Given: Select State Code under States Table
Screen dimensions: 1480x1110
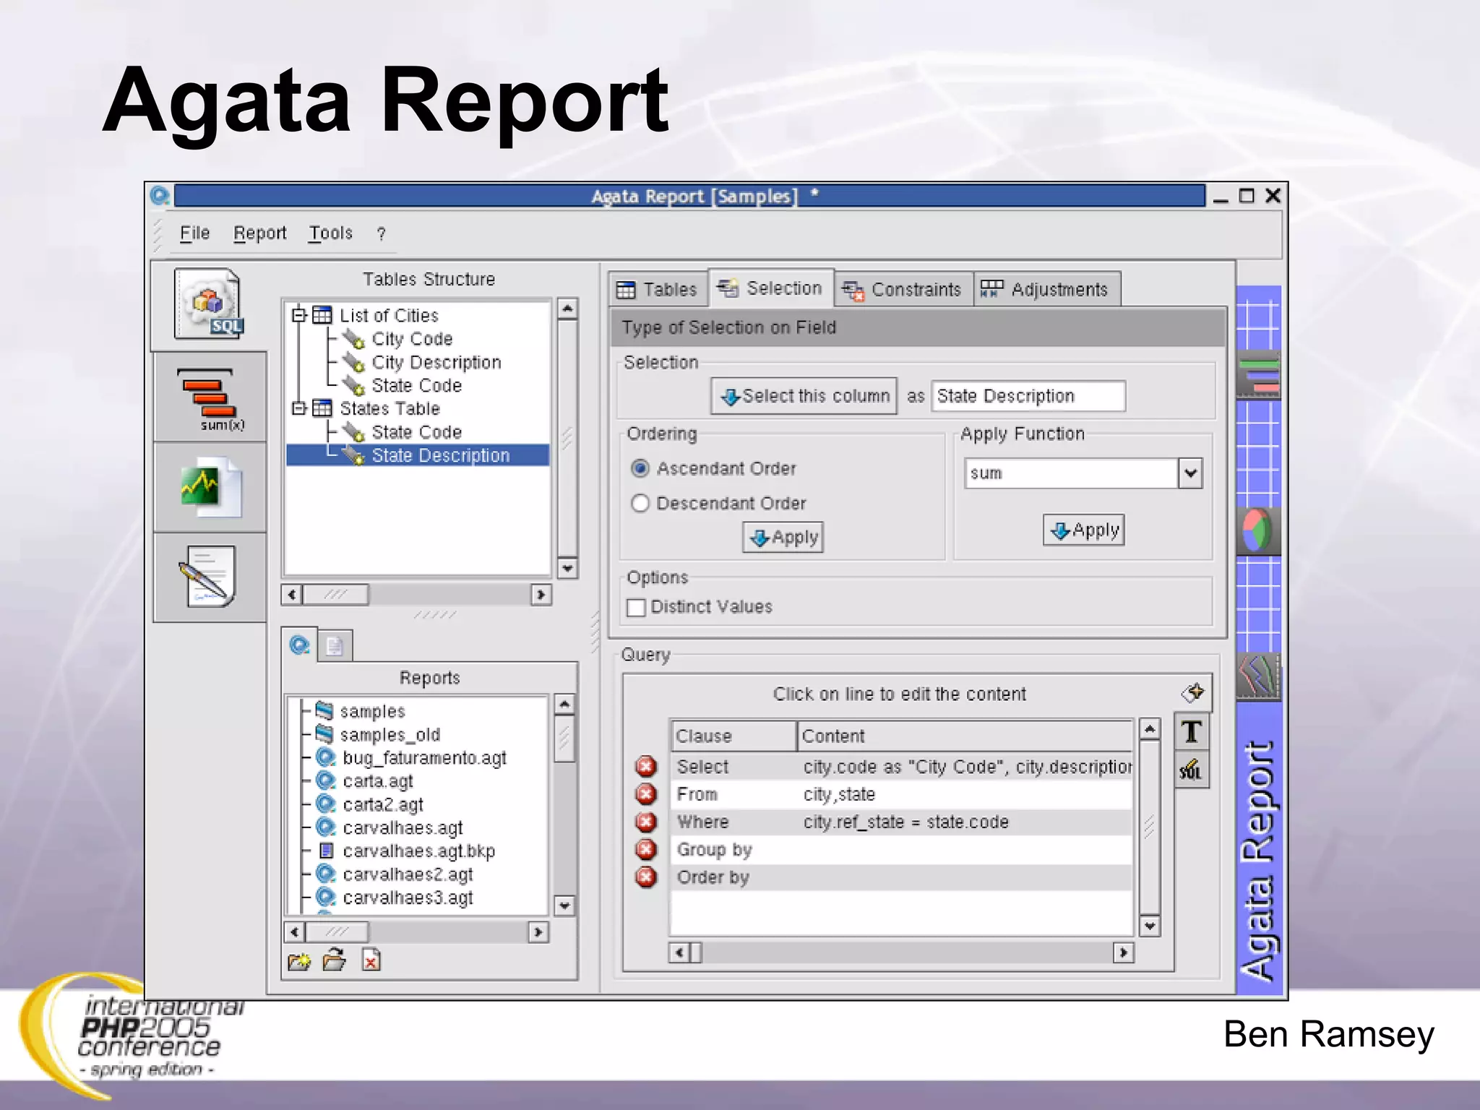Looking at the screenshot, I should [x=416, y=431].
